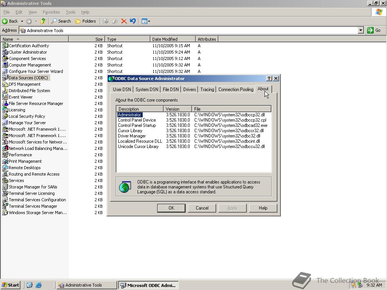Screen dimensions: 387x290
Task: Select the Component Services icon
Action: pyautogui.click(x=5, y=59)
